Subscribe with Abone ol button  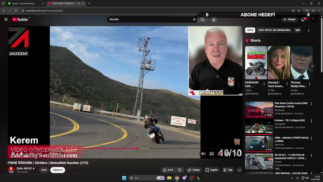(x=58, y=170)
